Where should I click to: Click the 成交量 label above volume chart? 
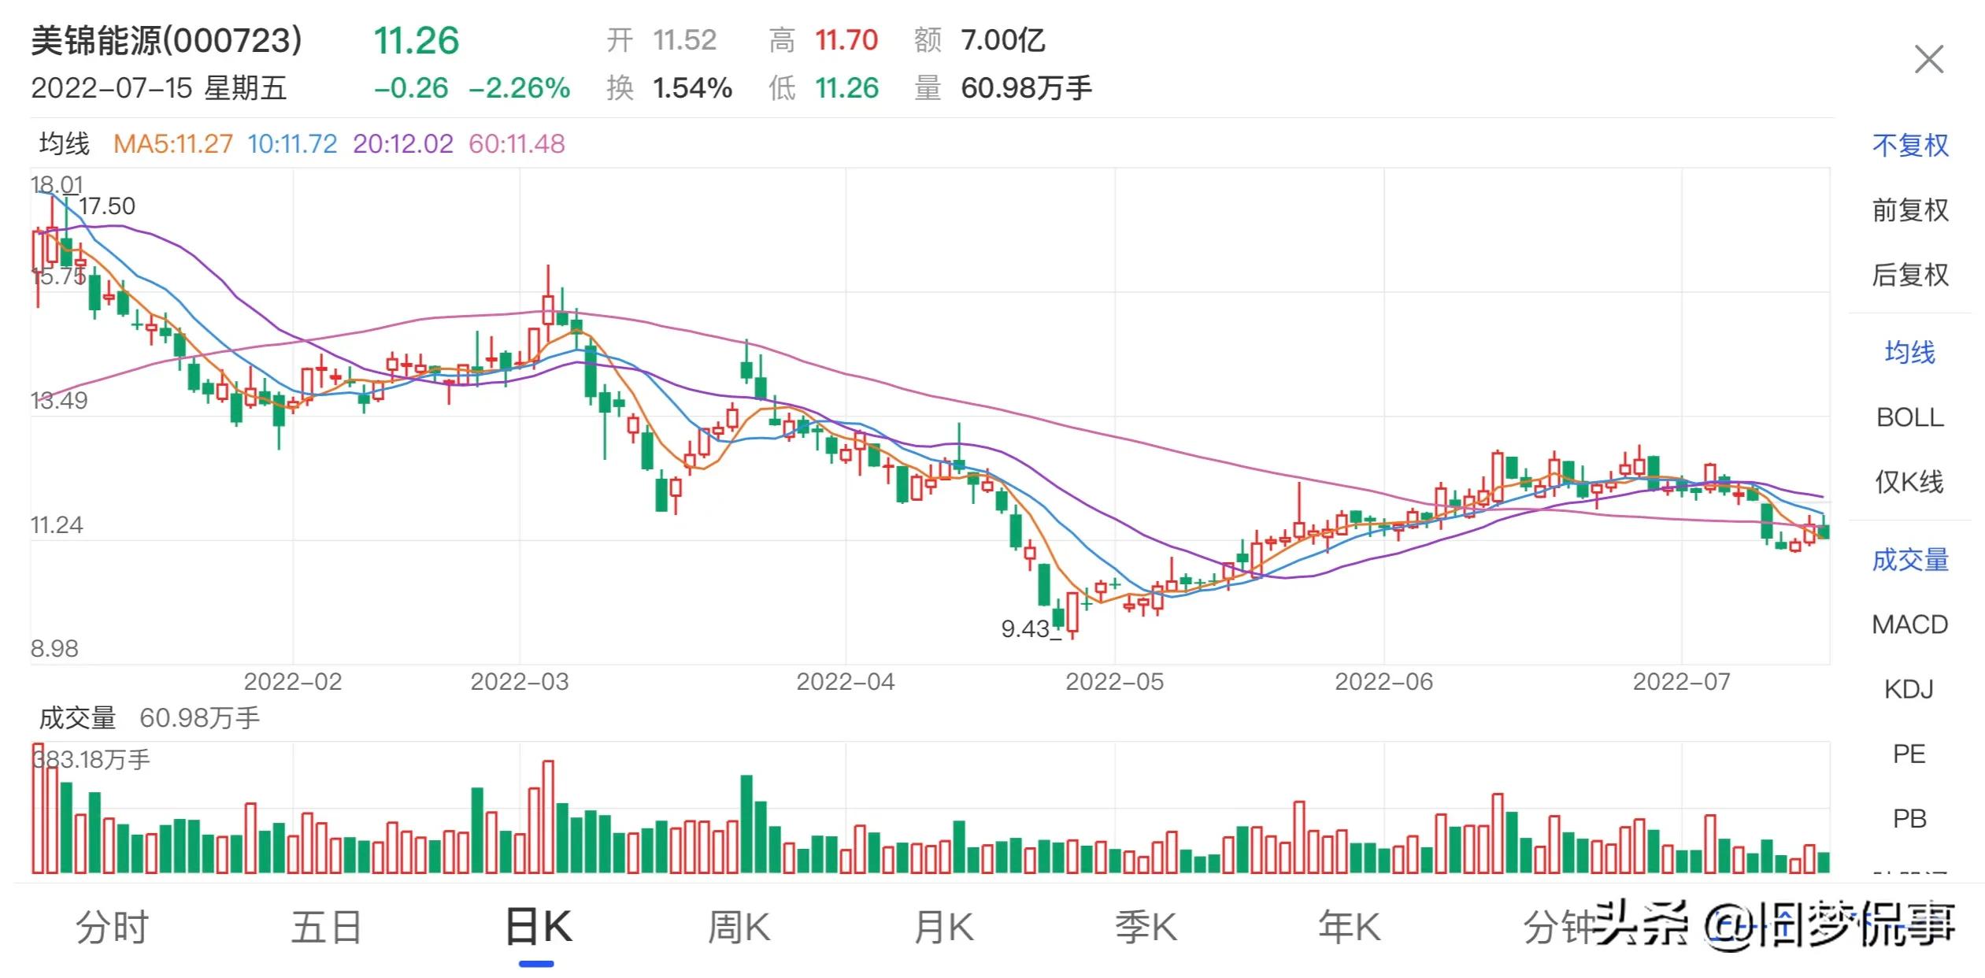tap(77, 718)
